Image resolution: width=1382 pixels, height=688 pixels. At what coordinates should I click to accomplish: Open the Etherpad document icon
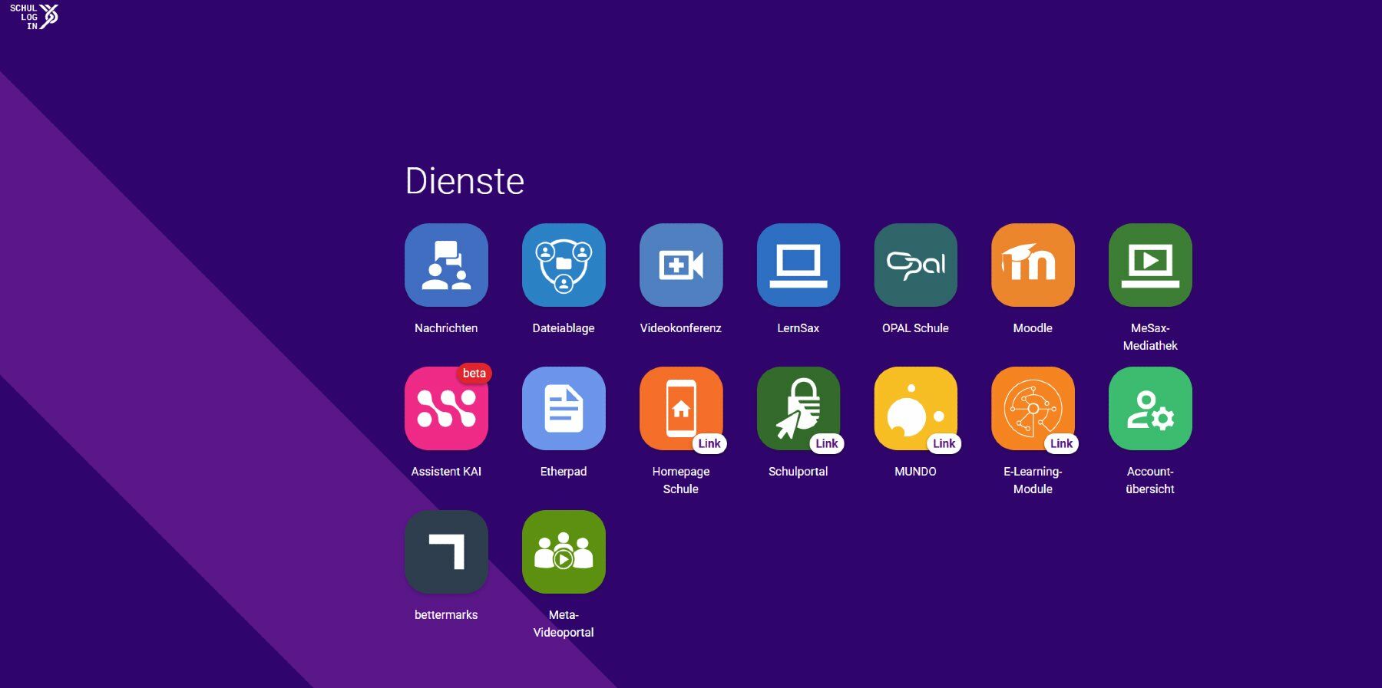[x=564, y=409]
